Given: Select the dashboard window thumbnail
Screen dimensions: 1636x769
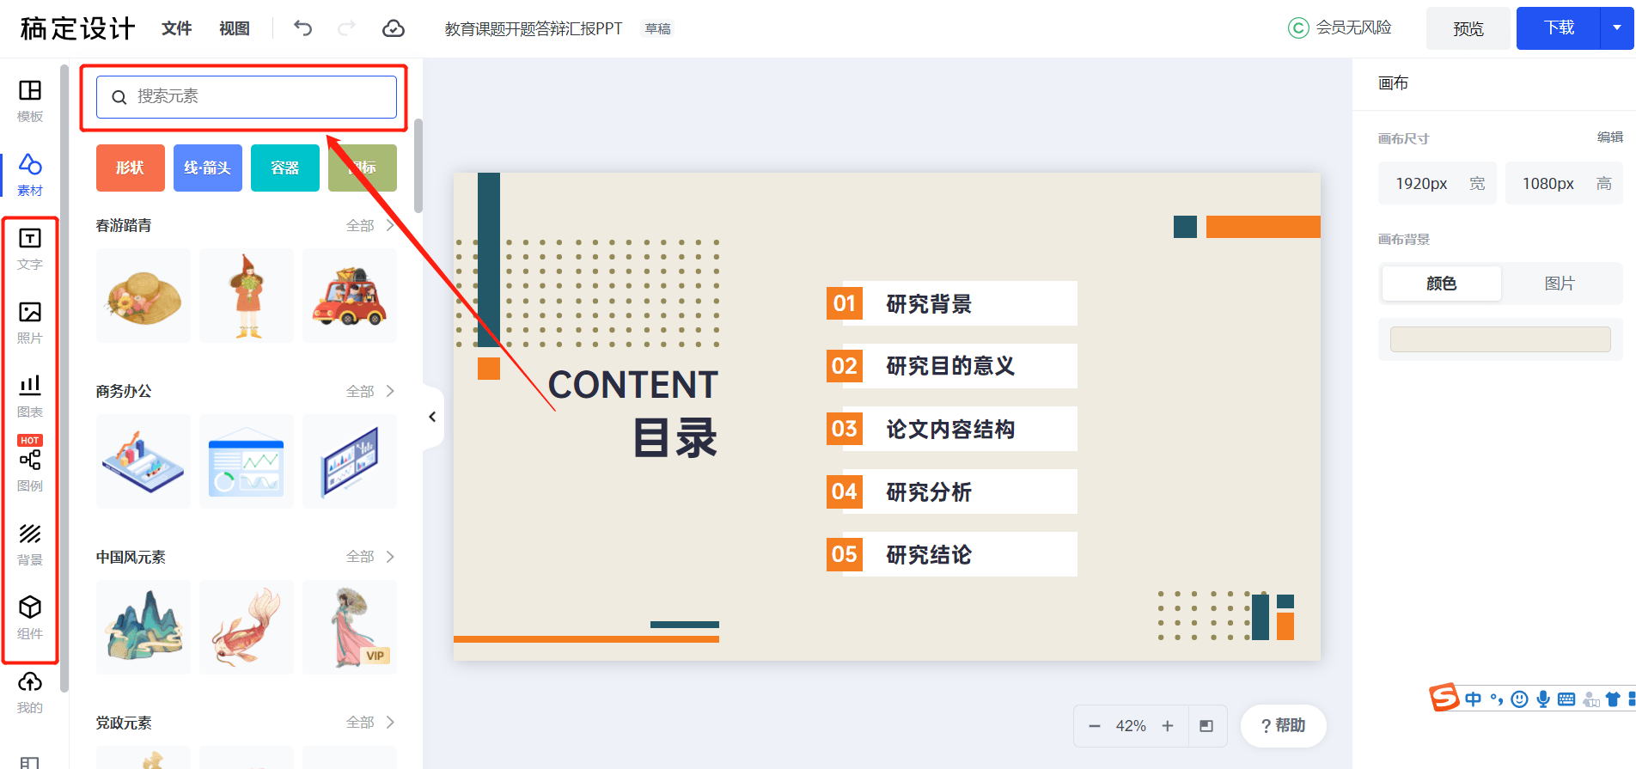Looking at the screenshot, I should 247,461.
